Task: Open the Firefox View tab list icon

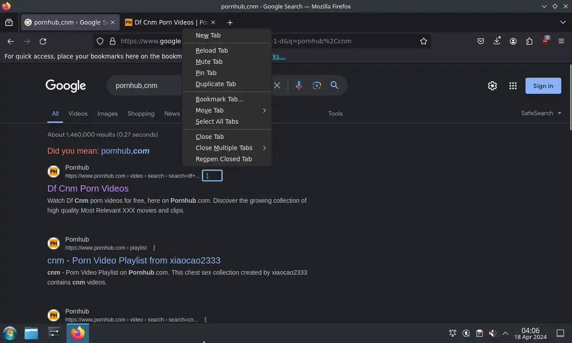Action: 9,22
